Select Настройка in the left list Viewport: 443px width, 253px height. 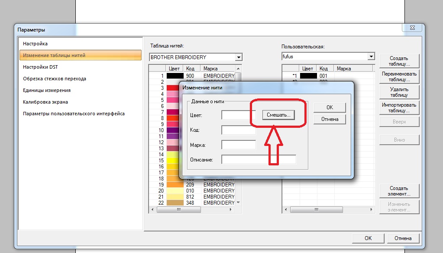click(x=36, y=44)
